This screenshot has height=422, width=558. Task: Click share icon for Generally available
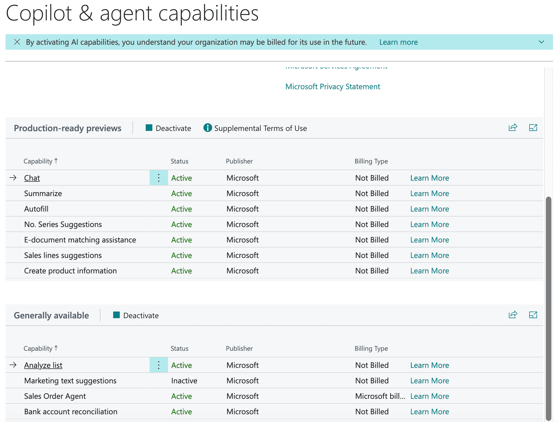tap(513, 315)
